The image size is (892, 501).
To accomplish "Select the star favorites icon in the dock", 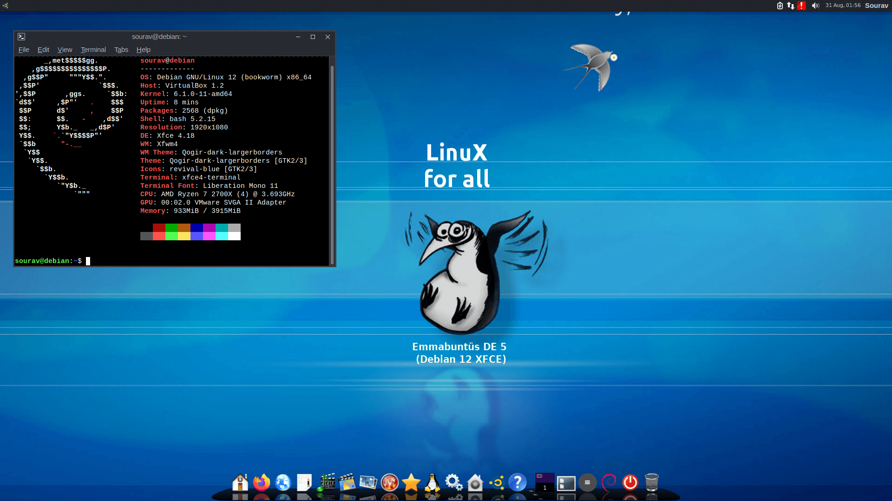I will [411, 482].
